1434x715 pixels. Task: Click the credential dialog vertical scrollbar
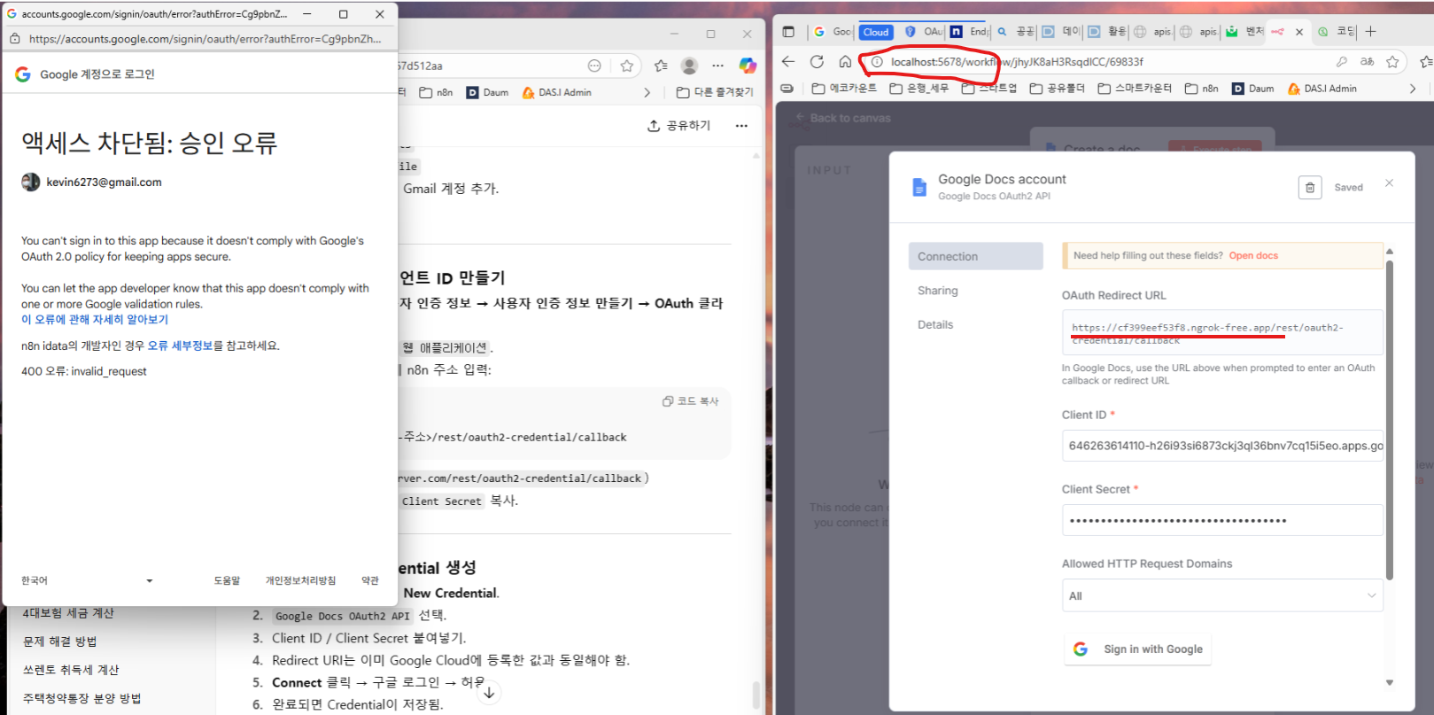click(1389, 421)
